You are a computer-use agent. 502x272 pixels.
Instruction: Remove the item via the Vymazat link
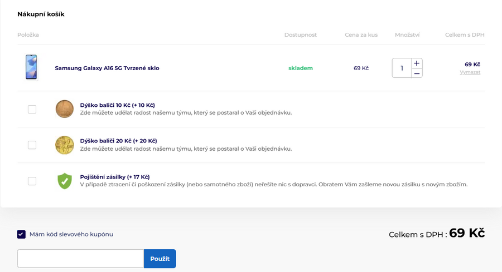(470, 72)
